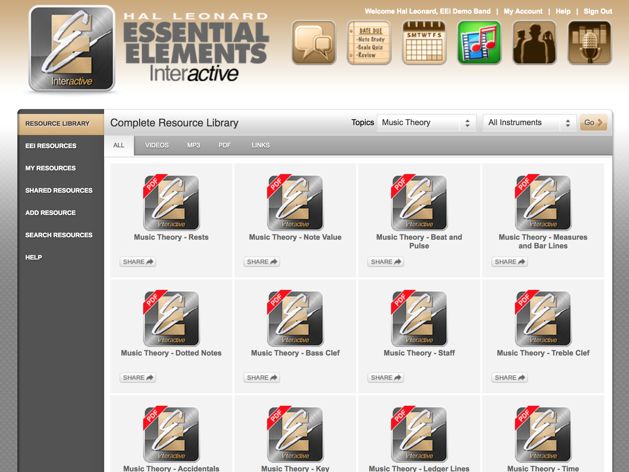The image size is (629, 472).
Task: Expand the All Instruments dropdown
Action: [x=530, y=123]
